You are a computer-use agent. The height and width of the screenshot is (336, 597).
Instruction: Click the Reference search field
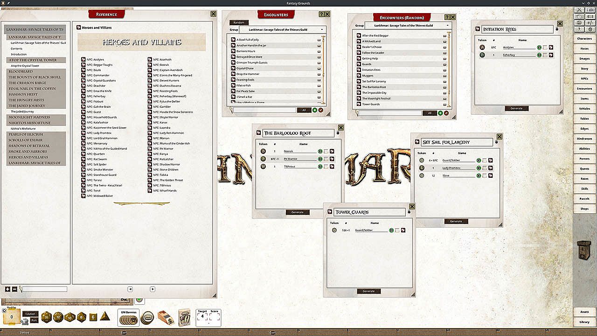click(x=45, y=289)
